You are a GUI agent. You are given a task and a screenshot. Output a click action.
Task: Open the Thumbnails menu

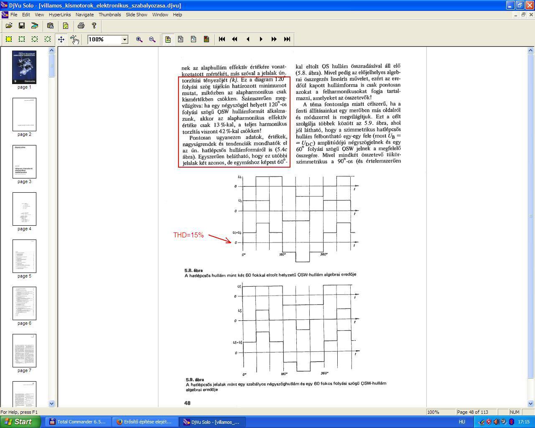point(110,15)
